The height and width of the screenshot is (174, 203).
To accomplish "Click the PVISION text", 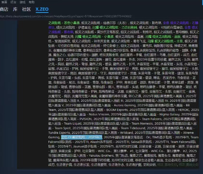I will [86, 119].
